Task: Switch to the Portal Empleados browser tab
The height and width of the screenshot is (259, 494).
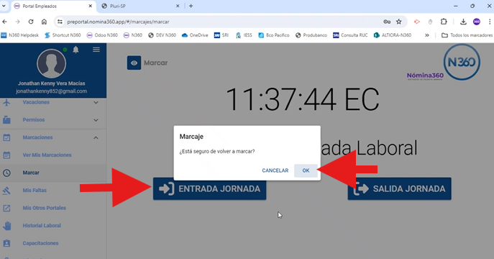Action: [53, 6]
